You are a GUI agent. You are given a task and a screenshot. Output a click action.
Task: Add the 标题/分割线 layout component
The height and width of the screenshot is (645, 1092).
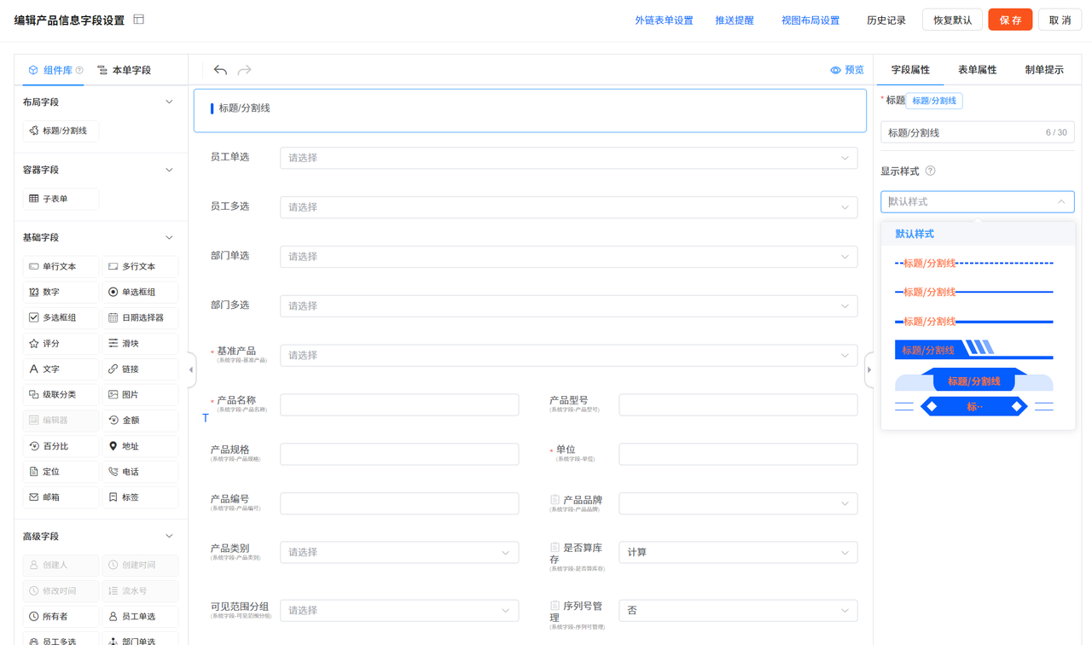tap(60, 131)
